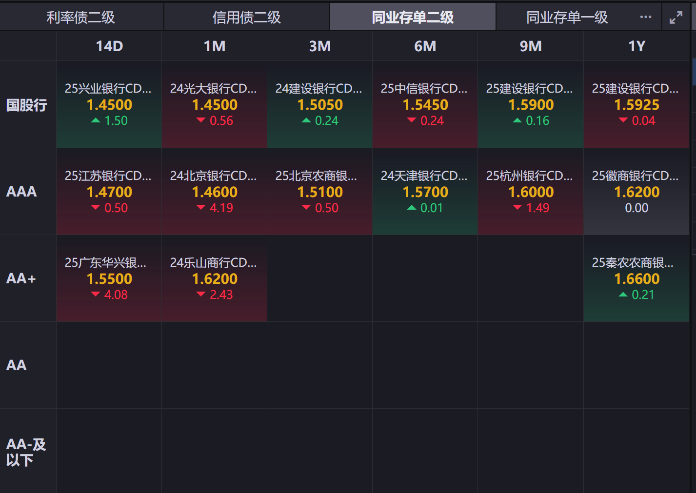Click the 1.49 change value

(537, 208)
